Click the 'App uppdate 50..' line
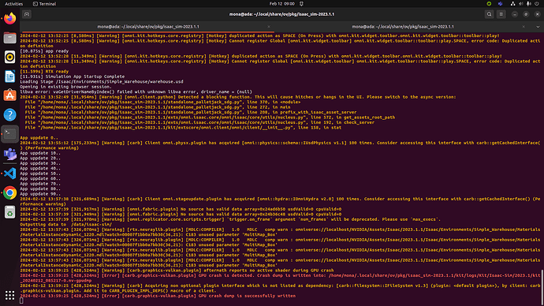 (40, 174)
